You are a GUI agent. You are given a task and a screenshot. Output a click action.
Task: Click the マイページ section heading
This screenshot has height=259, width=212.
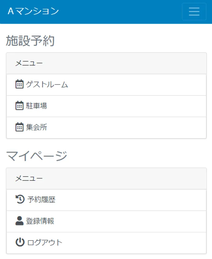(x=36, y=156)
